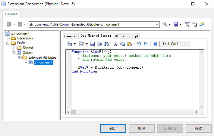The width and height of the screenshot is (214, 136).
Task: Open the editor menu icon's dropdown arrow
Action: coord(74,44)
